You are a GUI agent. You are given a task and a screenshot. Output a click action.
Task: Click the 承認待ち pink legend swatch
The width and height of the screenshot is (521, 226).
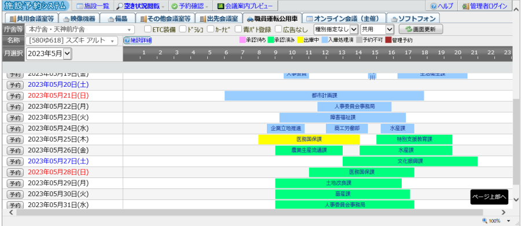tap(242, 40)
